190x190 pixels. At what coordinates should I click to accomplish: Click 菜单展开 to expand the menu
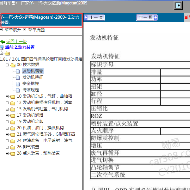(x=13, y=30)
